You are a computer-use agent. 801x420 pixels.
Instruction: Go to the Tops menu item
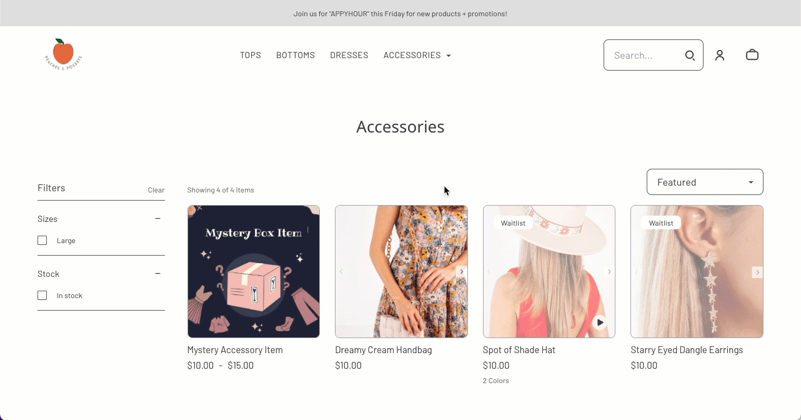click(251, 55)
